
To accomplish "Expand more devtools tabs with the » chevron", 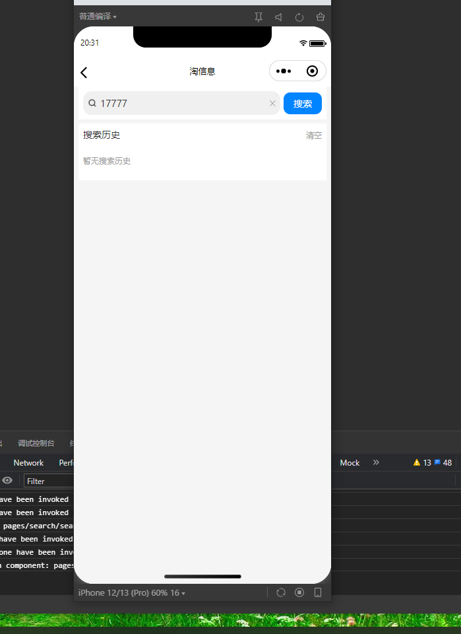I will coord(376,462).
